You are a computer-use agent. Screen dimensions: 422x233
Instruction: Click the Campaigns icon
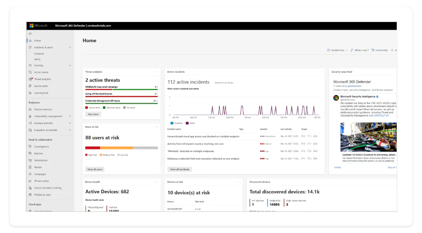(x=30, y=174)
